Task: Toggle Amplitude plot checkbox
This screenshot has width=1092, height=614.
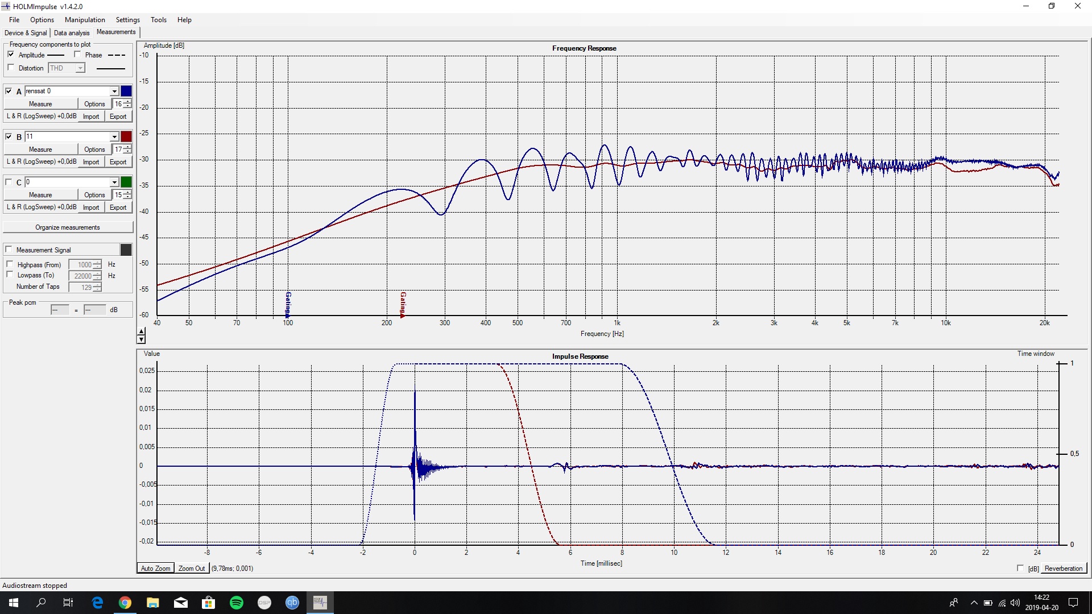Action: 11,55
